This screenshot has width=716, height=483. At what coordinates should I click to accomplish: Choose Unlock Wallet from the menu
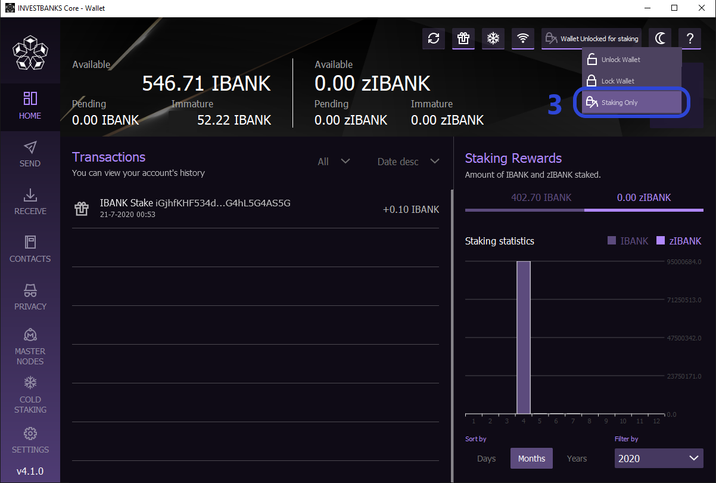tap(631, 60)
